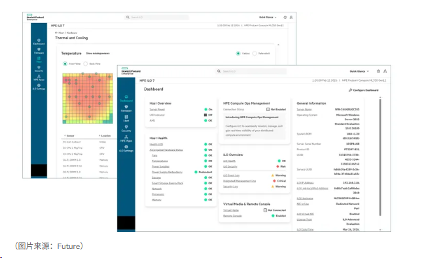This screenshot has width=422, height=258.
Task: Open Firmware in the Thermal window sidebar
Action: tap(39, 51)
